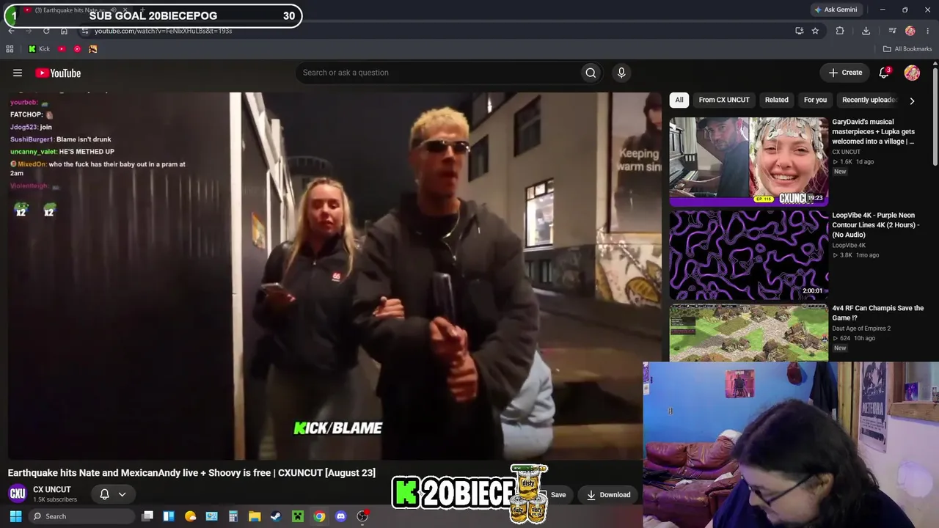Show more filter chips with the right arrow
939x528 pixels.
click(912, 100)
